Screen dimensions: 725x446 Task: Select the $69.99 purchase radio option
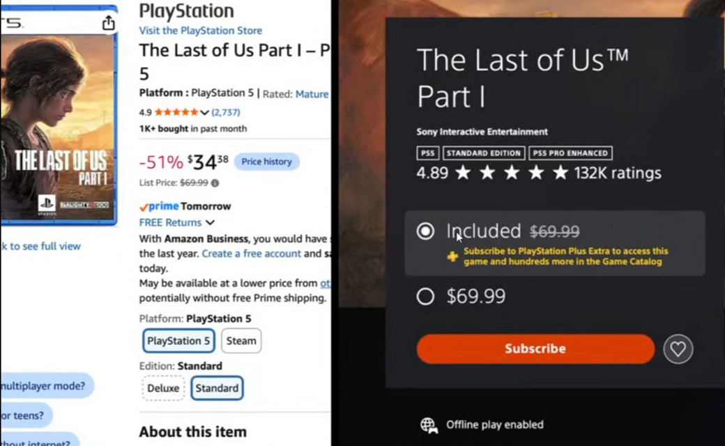click(425, 296)
